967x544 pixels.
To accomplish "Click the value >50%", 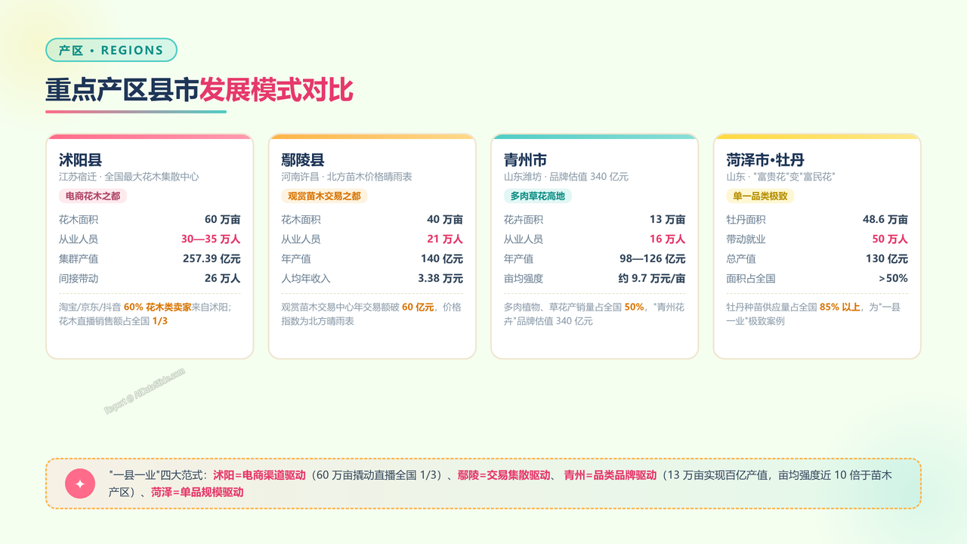I will pos(893,278).
